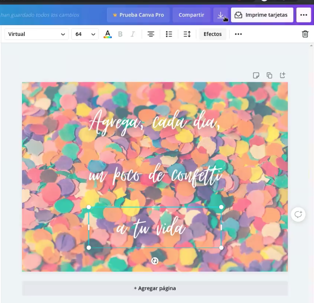Screen dimensions: 314x303
Task: Click the scrollbar up arrow
Action: [x=311, y=46]
